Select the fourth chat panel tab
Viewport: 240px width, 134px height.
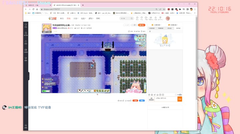[178, 28]
